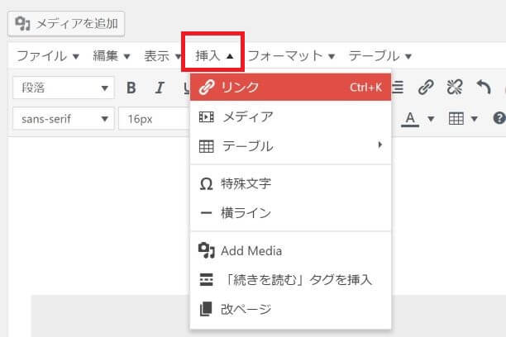
Task: Open the text color dropdown arrow
Action: (x=431, y=119)
